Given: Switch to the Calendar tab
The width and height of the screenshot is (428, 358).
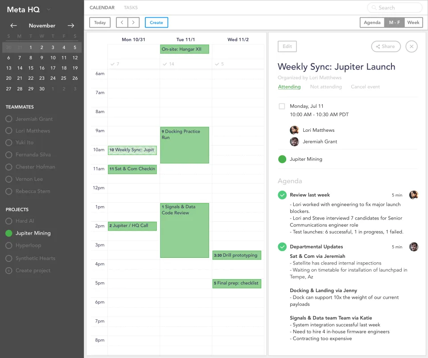Looking at the screenshot, I should click(102, 8).
